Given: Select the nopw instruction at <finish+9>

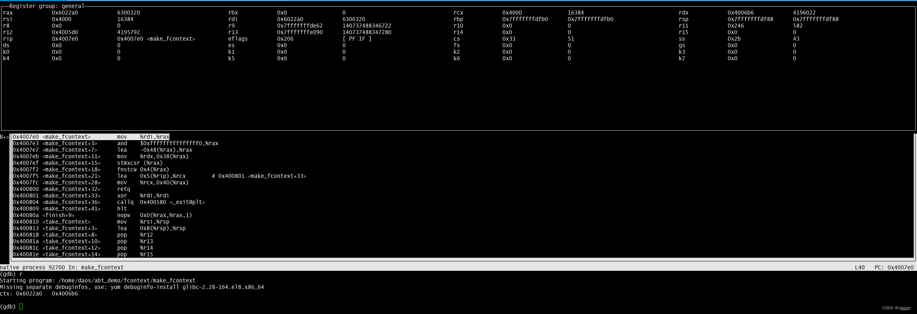Looking at the screenshot, I should (155, 215).
